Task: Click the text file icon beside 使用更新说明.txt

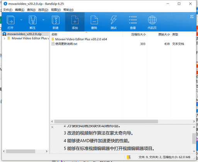Action: [x=53, y=44]
